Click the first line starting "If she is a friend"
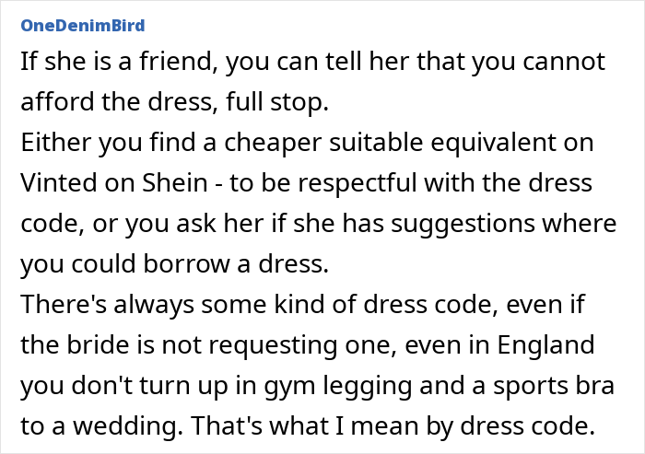 click(312, 62)
